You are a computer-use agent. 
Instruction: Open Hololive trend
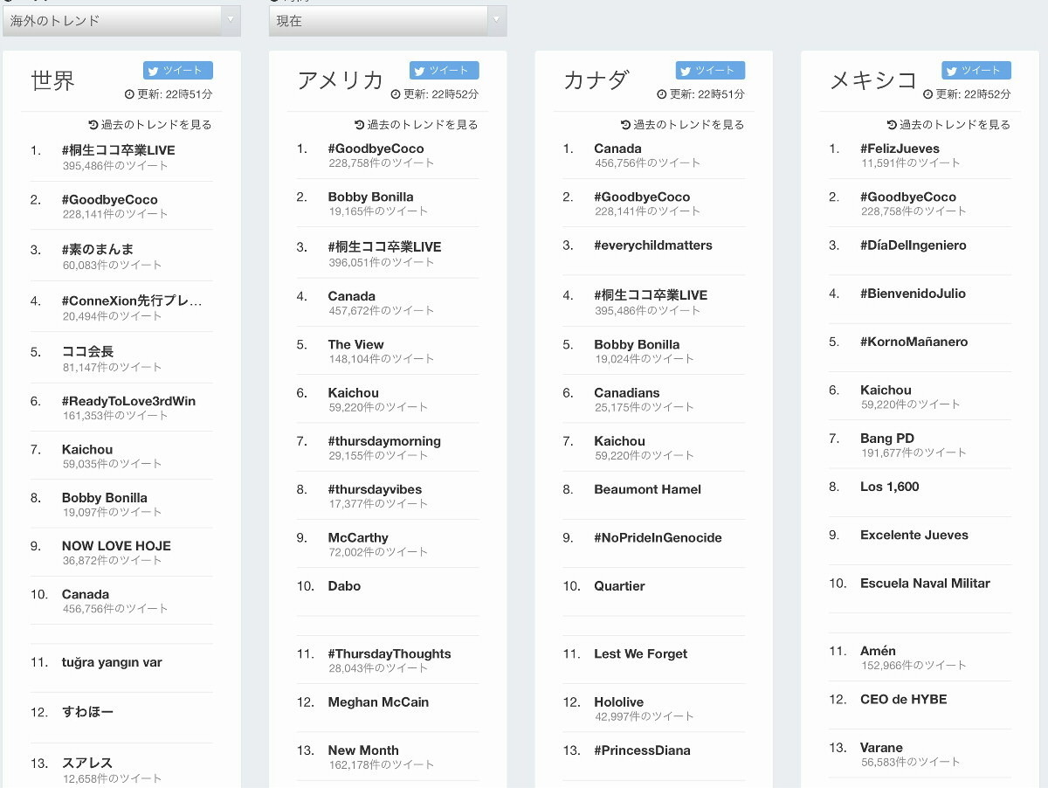coord(618,702)
